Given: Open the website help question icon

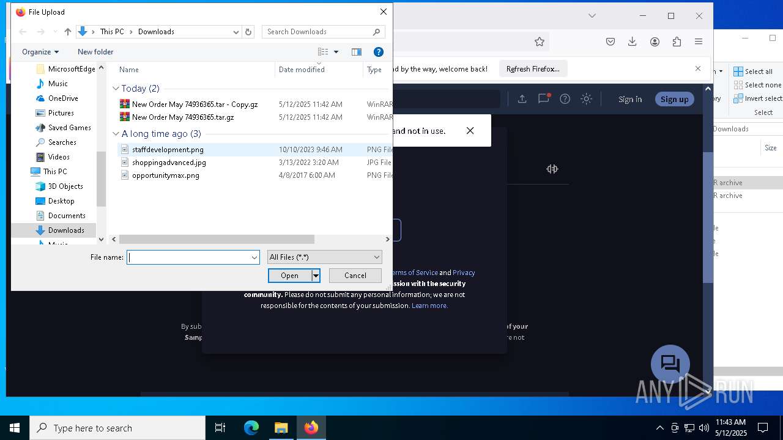Looking at the screenshot, I should pos(565,99).
